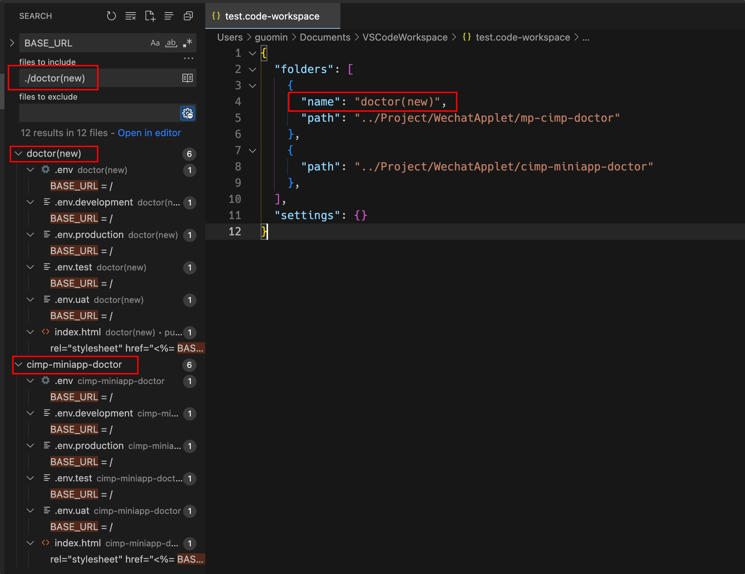Toggle use exclude settings and ignore files

click(188, 113)
